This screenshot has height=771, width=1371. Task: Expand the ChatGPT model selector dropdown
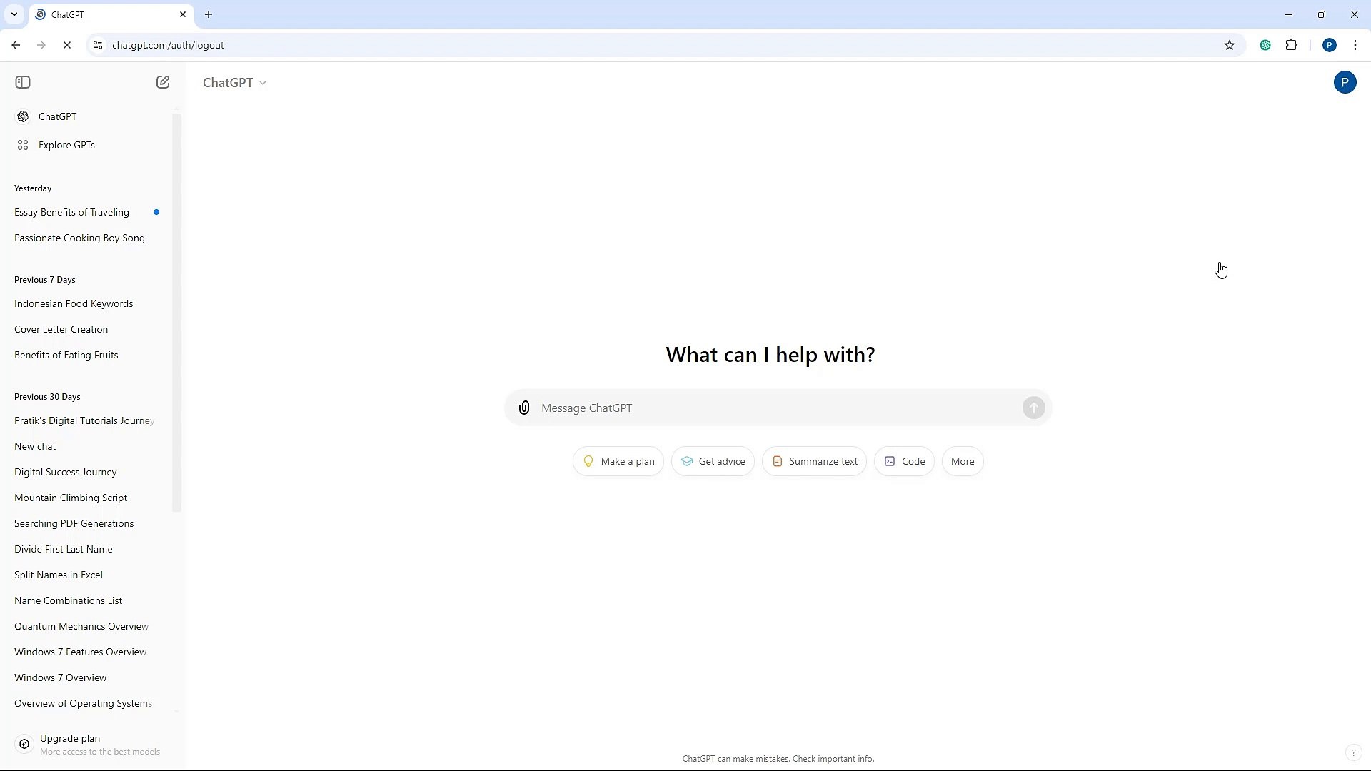coord(234,83)
